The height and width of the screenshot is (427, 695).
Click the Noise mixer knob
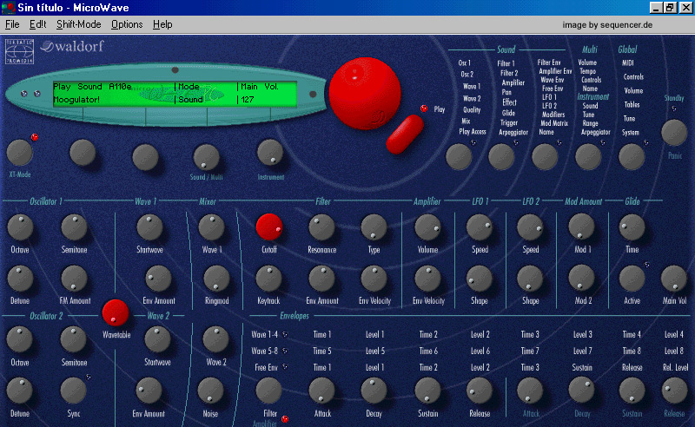click(210, 391)
